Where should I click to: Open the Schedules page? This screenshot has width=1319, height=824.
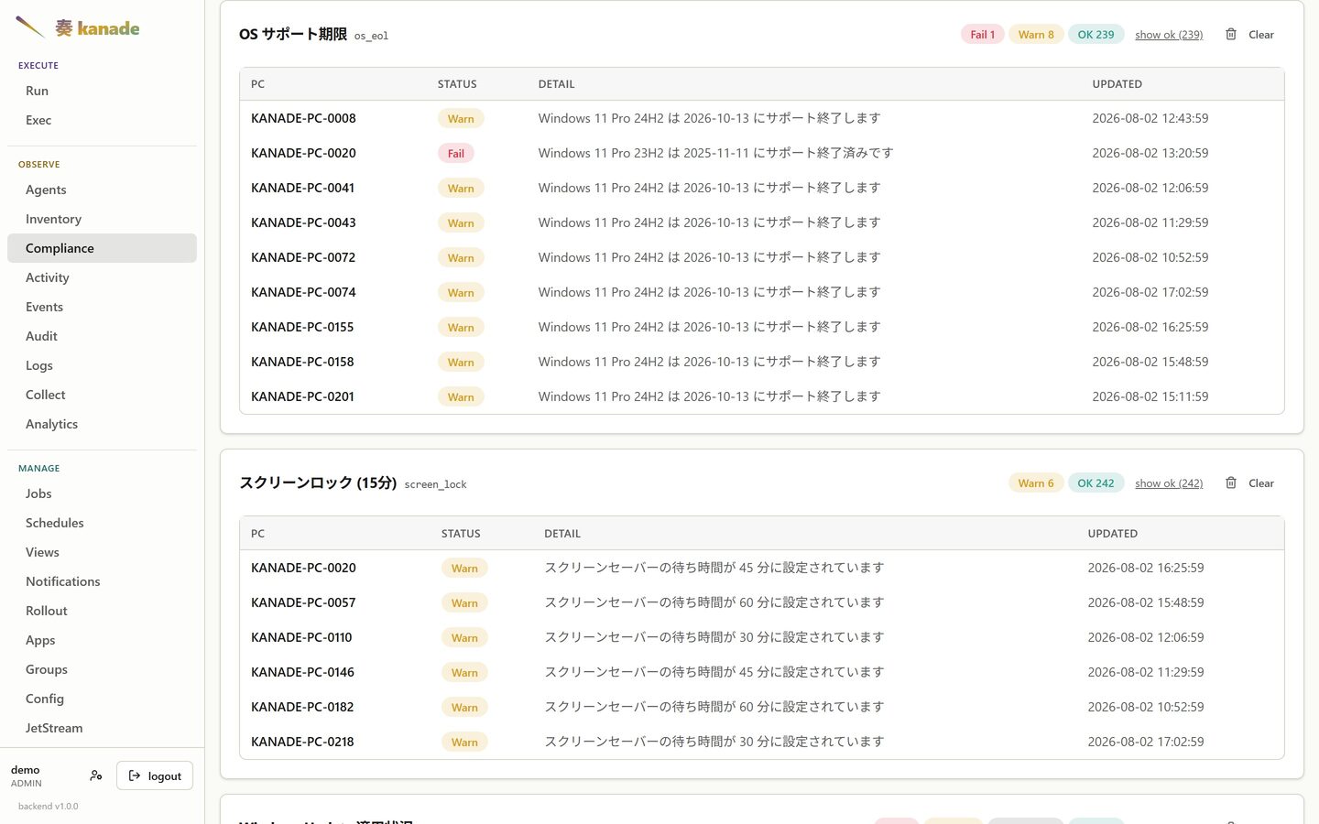pyautogui.click(x=102, y=523)
